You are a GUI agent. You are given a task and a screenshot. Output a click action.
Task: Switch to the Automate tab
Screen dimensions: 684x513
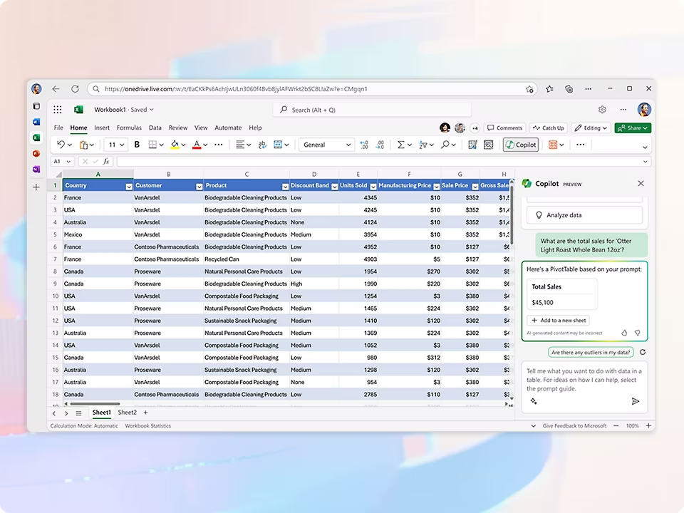pos(228,128)
